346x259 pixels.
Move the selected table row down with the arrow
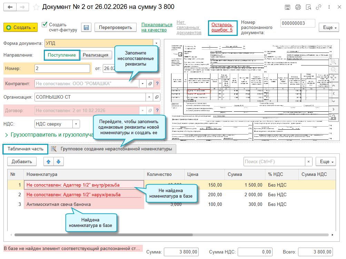click(58, 161)
